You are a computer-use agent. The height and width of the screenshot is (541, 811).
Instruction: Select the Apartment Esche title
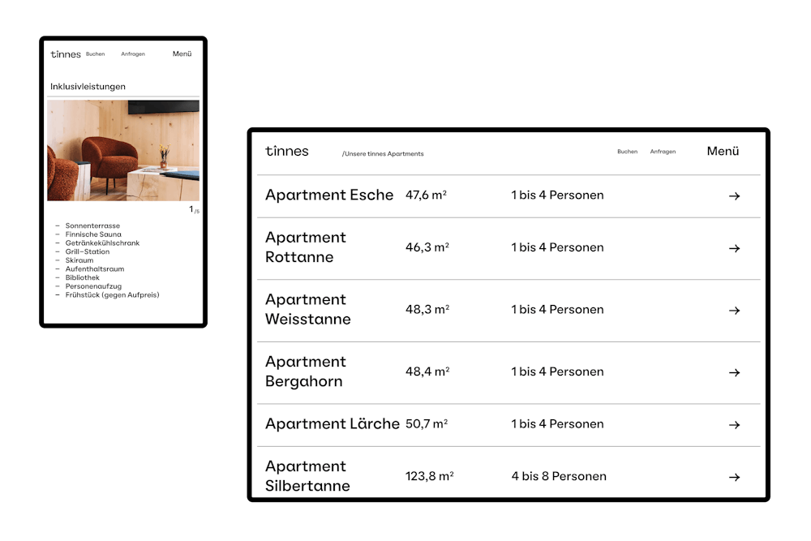click(x=329, y=195)
